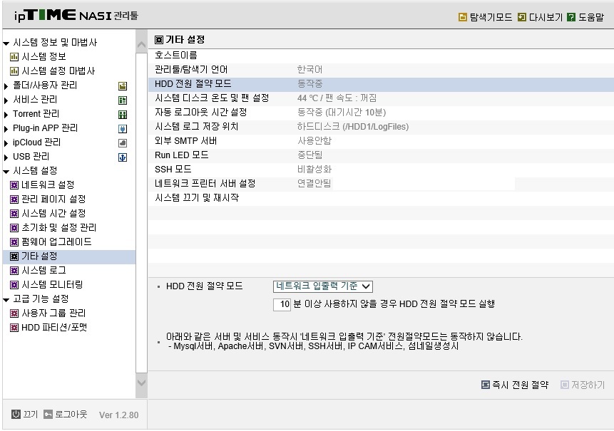Open 시스템 로그 menu item
This screenshot has height=431, width=614.
[44, 270]
